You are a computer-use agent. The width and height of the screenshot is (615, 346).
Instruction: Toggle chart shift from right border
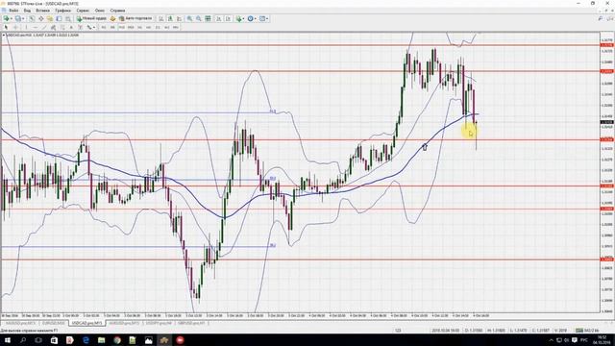pyautogui.click(x=228, y=18)
